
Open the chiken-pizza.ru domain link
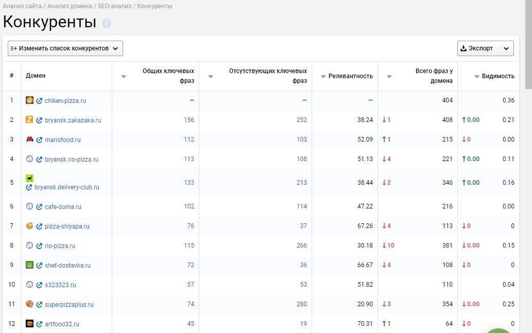click(65, 101)
